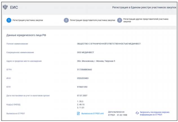Click the tax registration date 07.07.2007
The height and width of the screenshot is (122, 178).
[82, 96]
